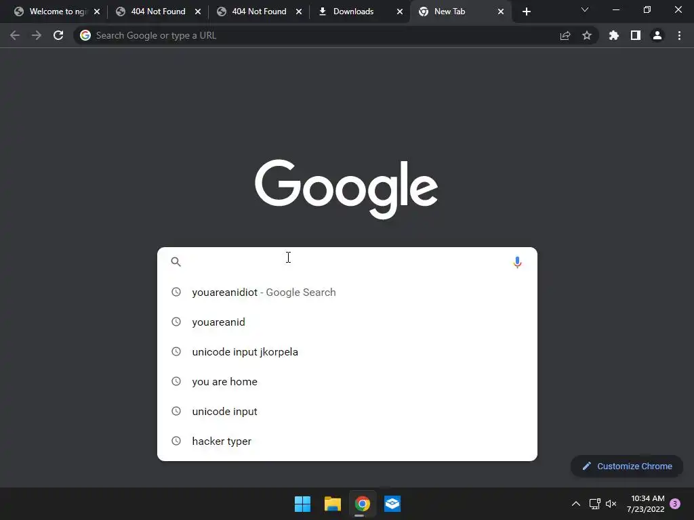The image size is (694, 520).
Task: Open the notification badge showing 3
Action: point(675,504)
